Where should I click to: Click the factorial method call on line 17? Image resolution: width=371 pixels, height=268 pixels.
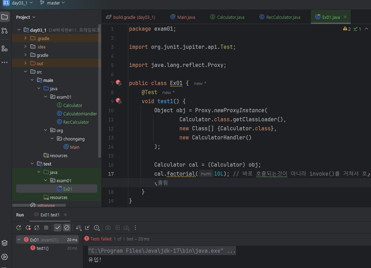[x=181, y=174]
